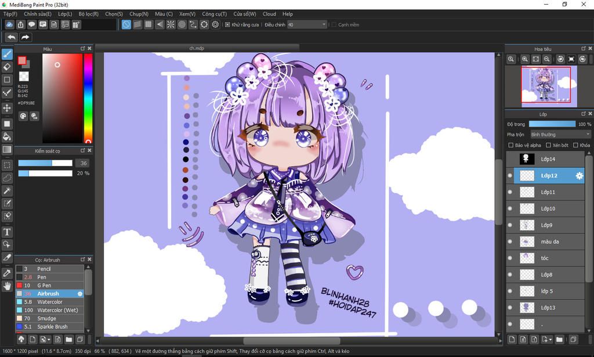
Task: Open the Lớp(L) menu
Action: tap(65, 14)
